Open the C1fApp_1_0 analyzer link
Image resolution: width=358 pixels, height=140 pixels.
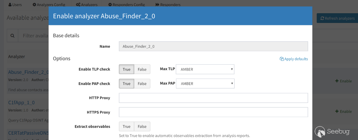coord(21,103)
